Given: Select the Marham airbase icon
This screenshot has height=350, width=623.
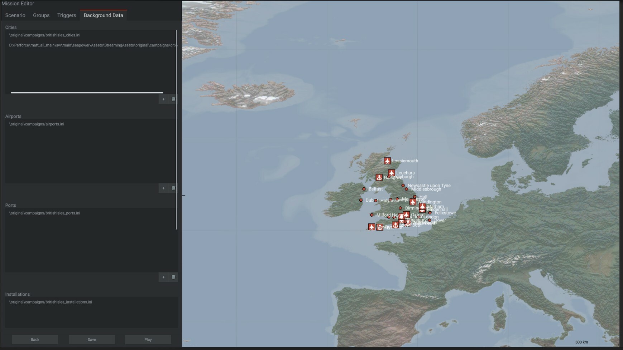Looking at the screenshot, I should coord(422,207).
